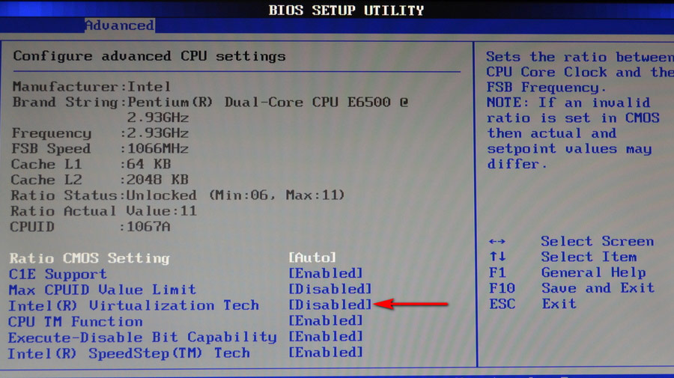This screenshot has width=674, height=378.
Task: Toggle Execute-Disable Bit Capability Enabled value
Action: [x=326, y=337]
